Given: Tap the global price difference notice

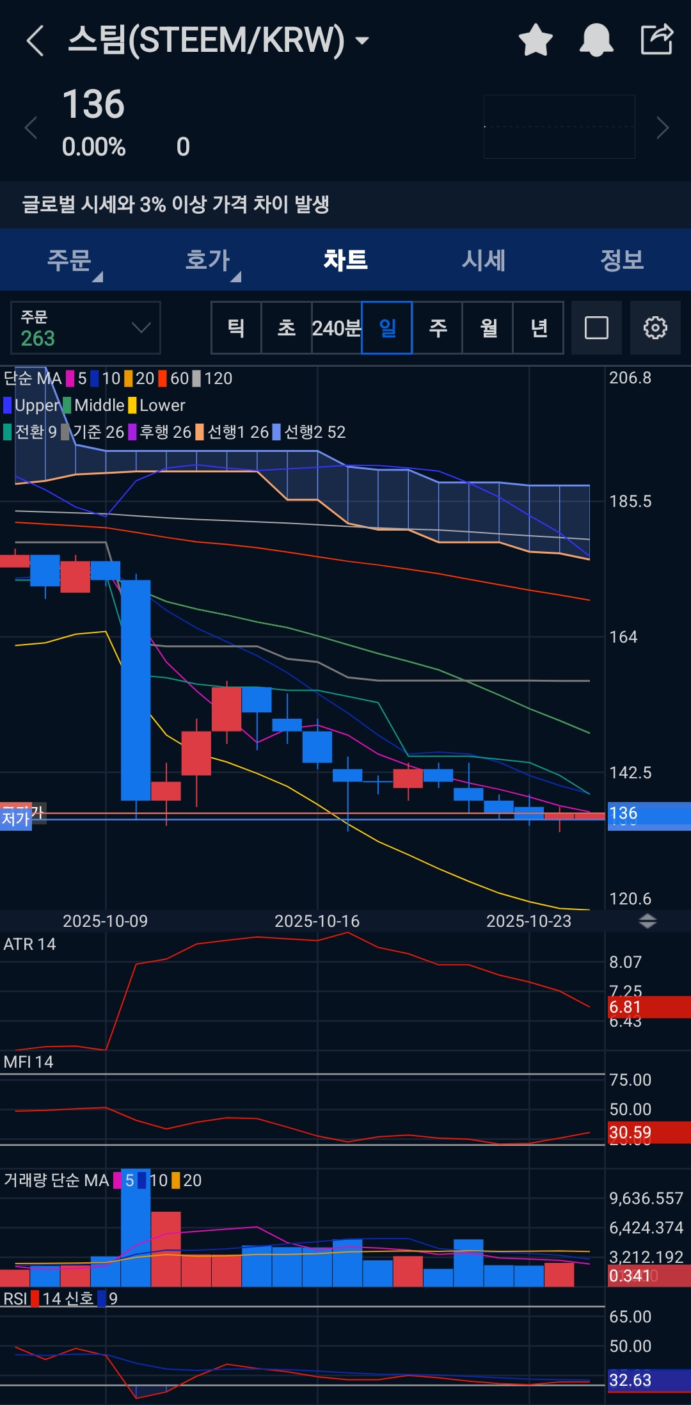Looking at the screenshot, I should pos(345,205).
